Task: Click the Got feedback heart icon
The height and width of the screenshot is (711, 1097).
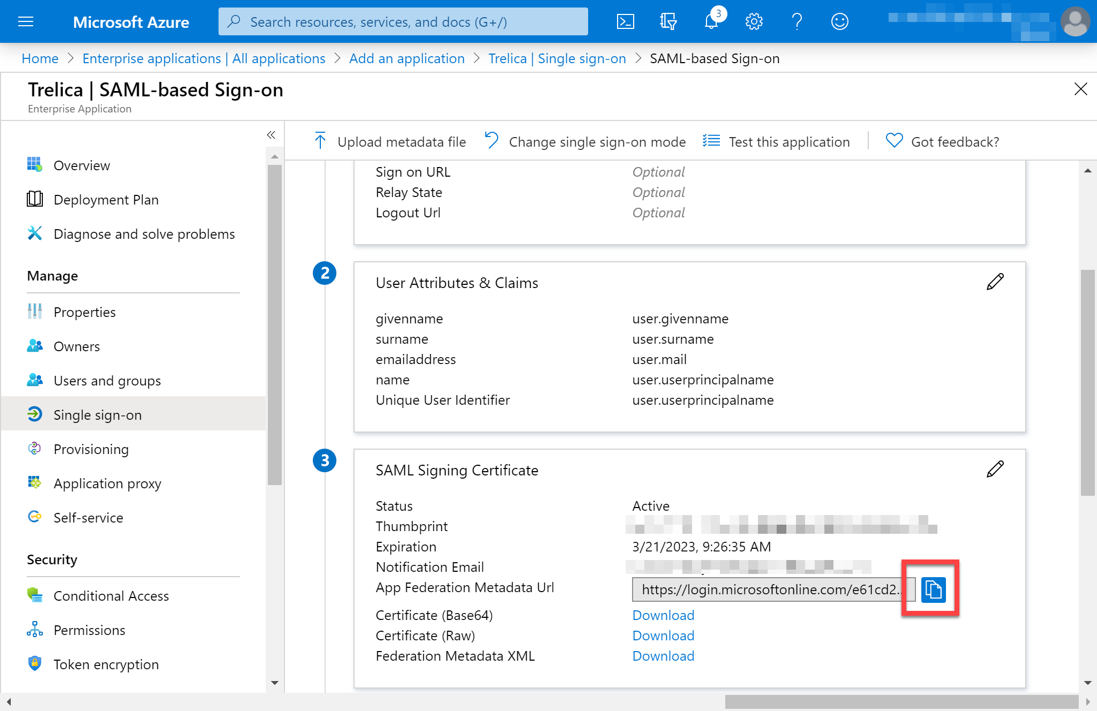Action: coord(894,141)
